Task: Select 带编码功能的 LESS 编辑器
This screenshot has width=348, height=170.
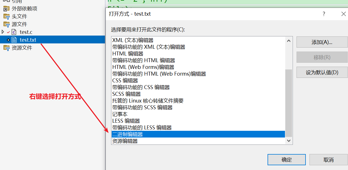Action: [x=198, y=127]
